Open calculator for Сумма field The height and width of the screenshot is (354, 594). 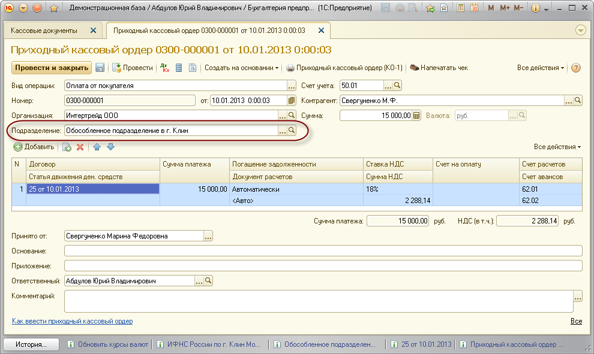(416, 116)
